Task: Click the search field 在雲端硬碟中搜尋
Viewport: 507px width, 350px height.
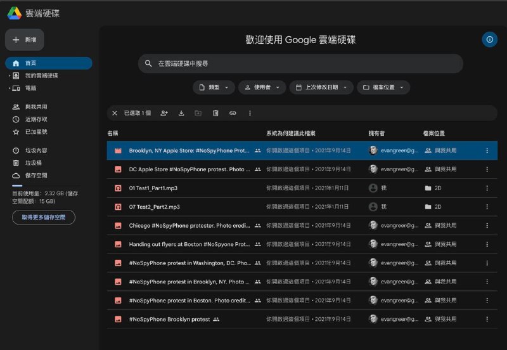Action: point(300,63)
